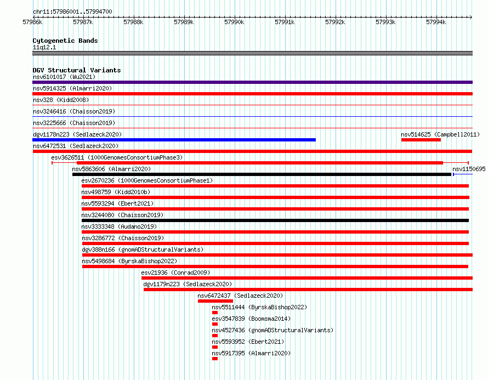This screenshot has width=488, height=380.
Task: Click esv3626511 (1000GenomesConsortiumPhase3) label
Action: coord(117,157)
